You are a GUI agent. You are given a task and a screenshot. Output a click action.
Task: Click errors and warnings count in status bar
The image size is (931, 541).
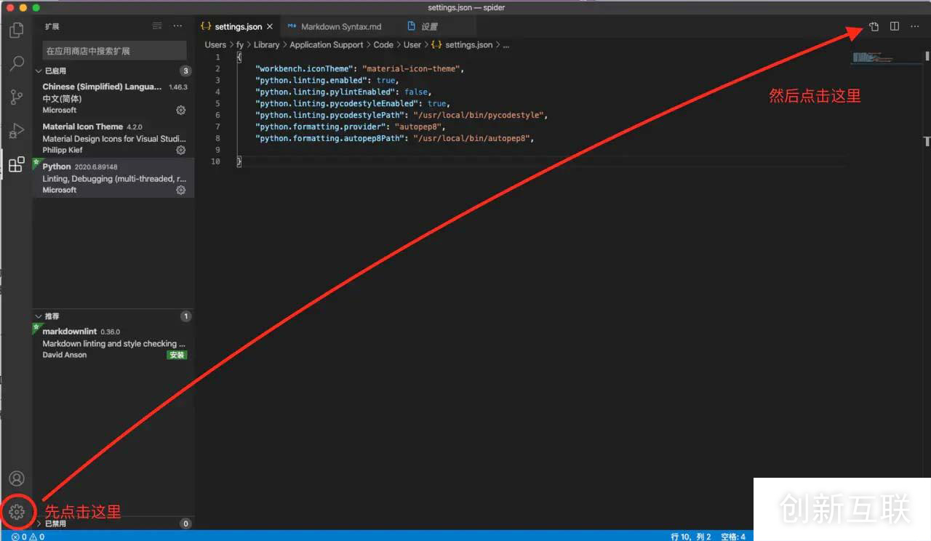click(x=28, y=537)
